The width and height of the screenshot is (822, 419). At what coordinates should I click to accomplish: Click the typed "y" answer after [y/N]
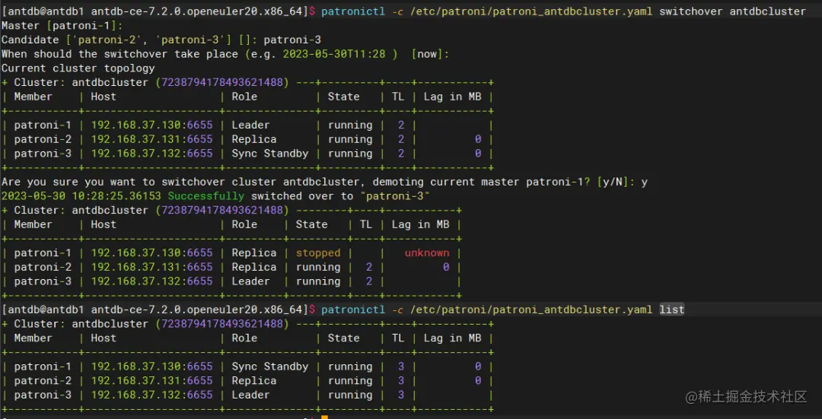point(645,183)
